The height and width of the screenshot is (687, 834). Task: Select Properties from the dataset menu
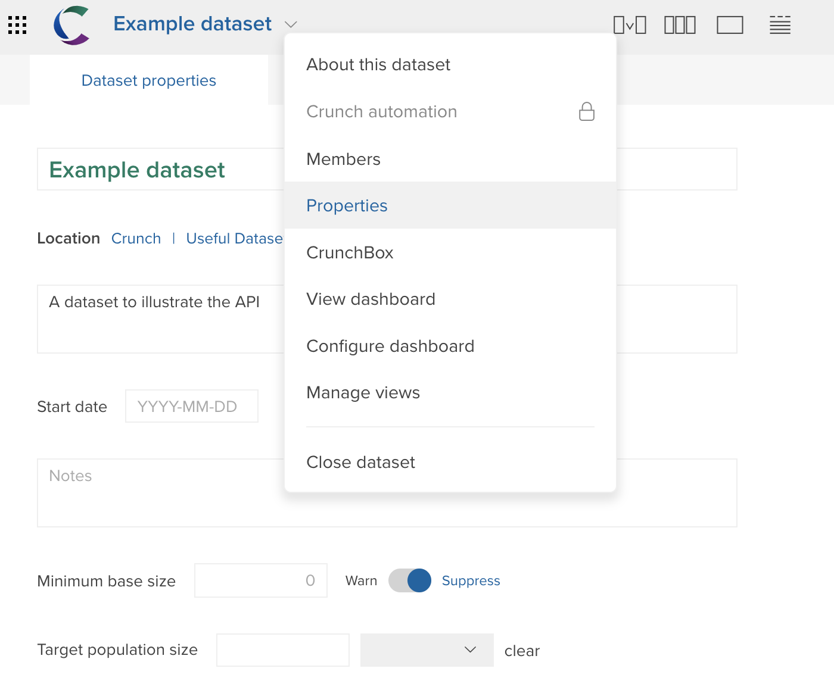point(347,205)
